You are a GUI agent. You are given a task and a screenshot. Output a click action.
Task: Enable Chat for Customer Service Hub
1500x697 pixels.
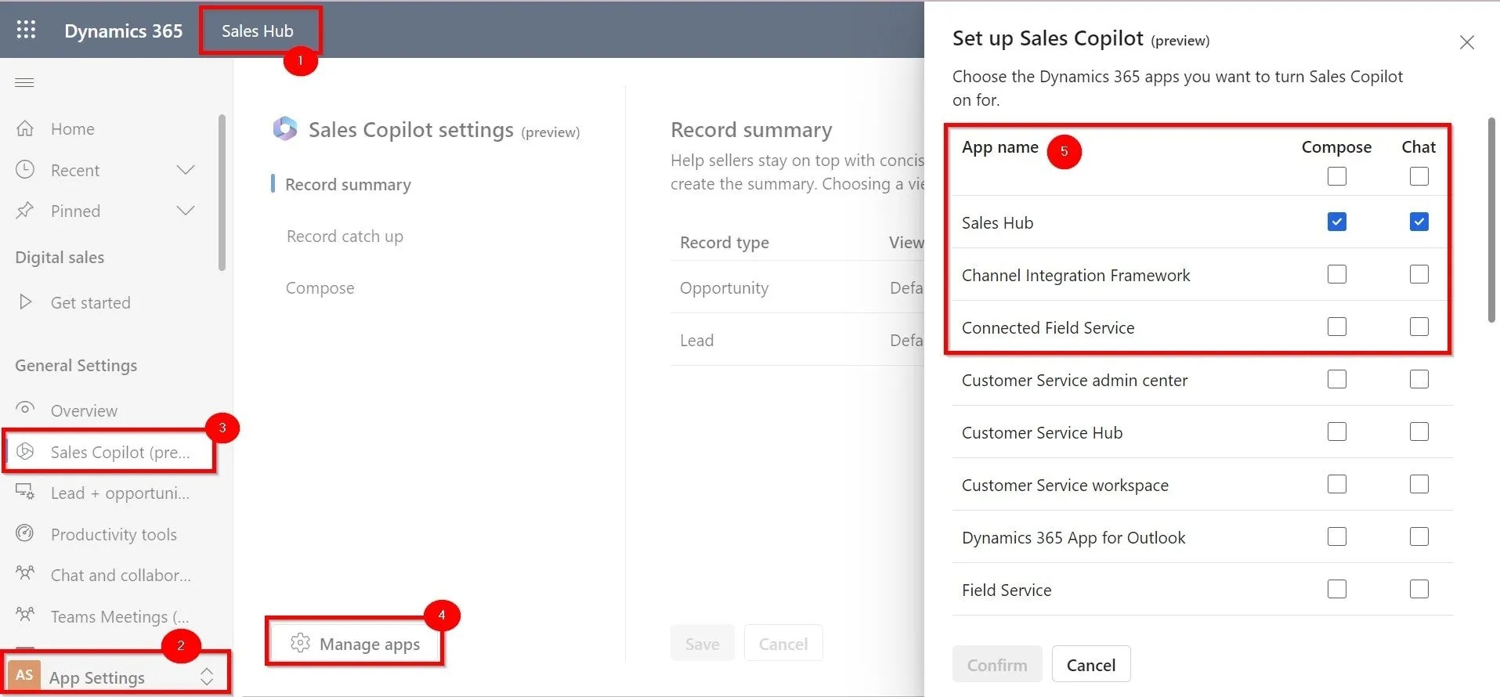pyautogui.click(x=1419, y=432)
